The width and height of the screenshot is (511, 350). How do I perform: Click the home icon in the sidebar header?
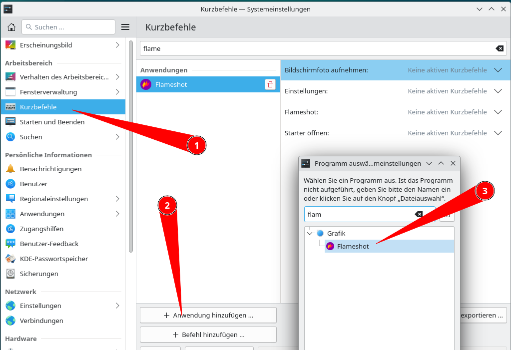coord(11,27)
